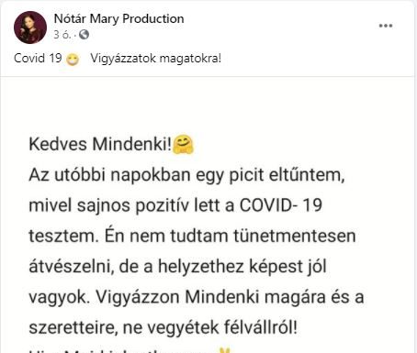Click COVID- 19 in the post body

click(281, 205)
